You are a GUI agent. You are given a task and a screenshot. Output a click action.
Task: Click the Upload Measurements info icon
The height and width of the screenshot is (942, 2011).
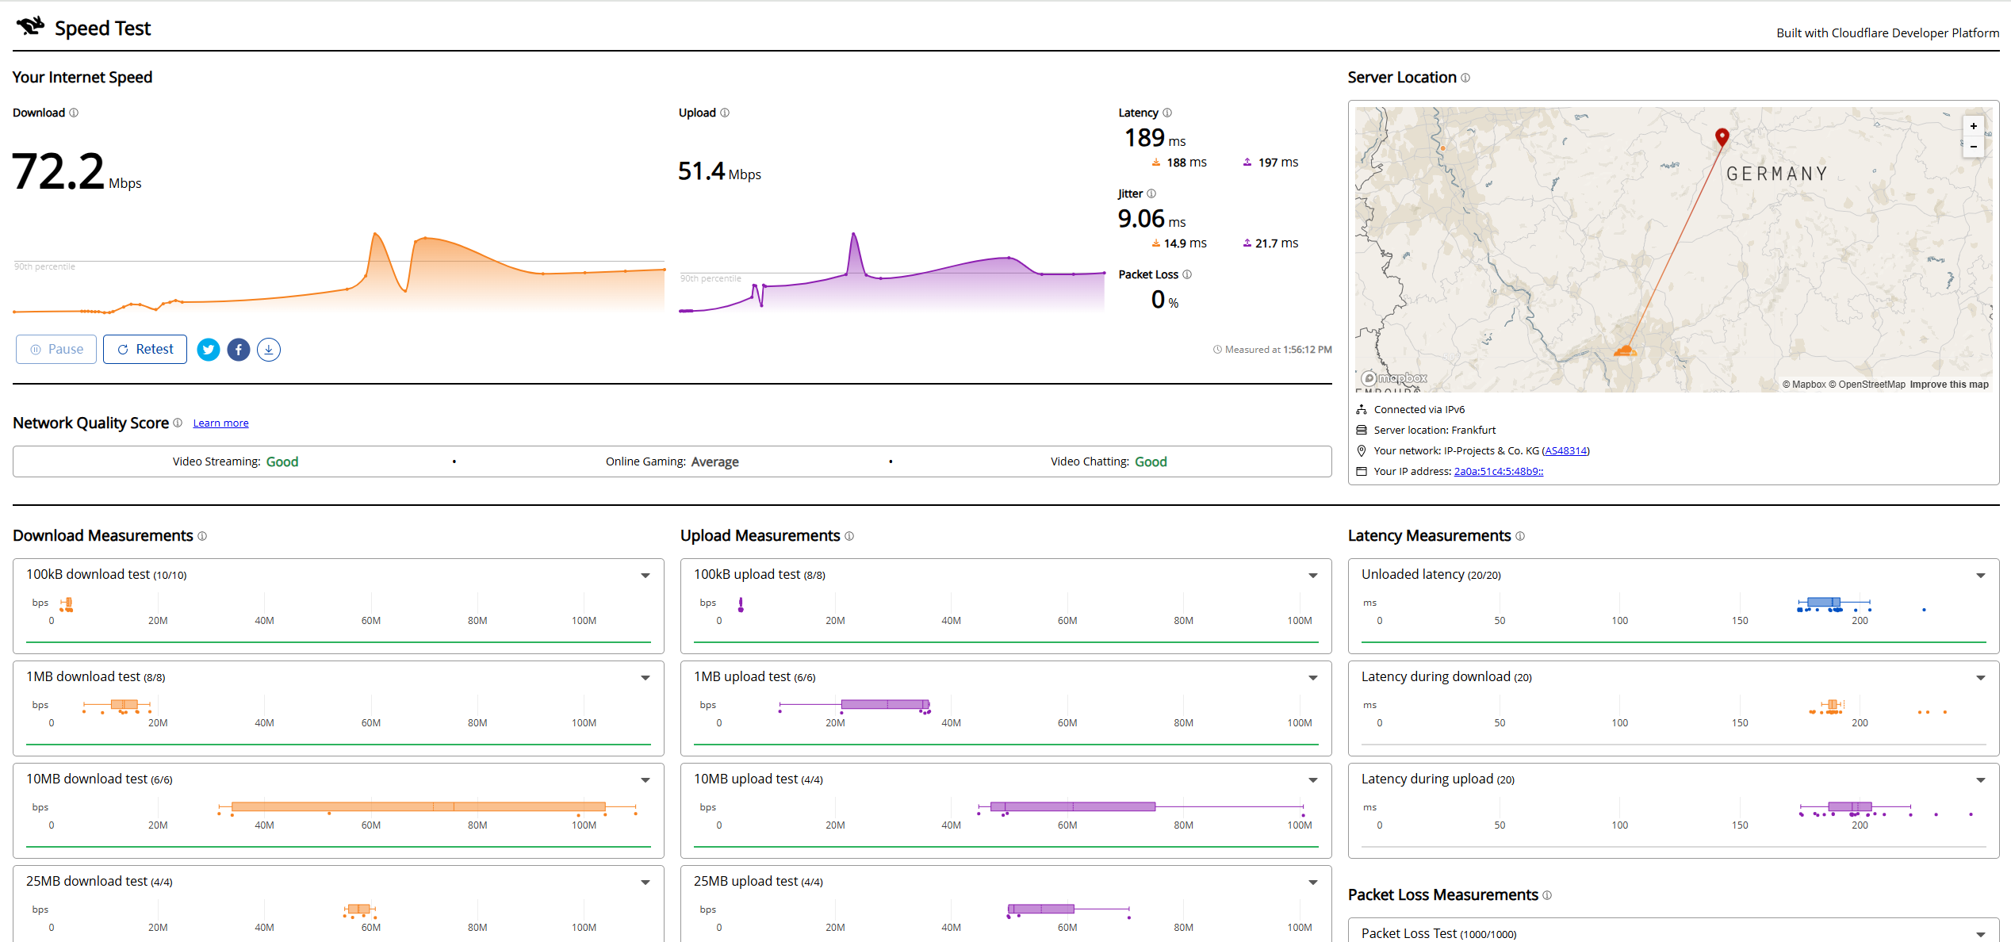pyautogui.click(x=849, y=536)
